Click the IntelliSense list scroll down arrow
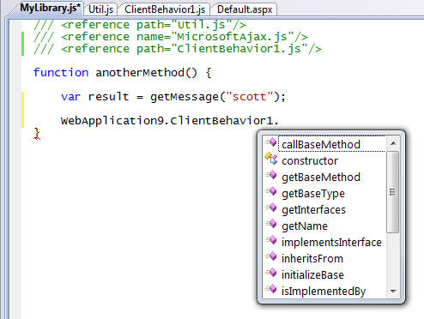Screen dimensions: 424x319 [393, 292]
